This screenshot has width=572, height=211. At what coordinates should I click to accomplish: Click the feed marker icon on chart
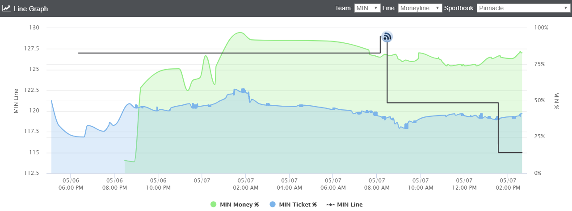click(387, 37)
